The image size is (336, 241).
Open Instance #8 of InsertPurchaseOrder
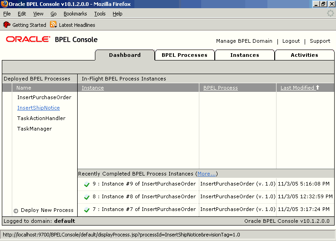click(144, 196)
